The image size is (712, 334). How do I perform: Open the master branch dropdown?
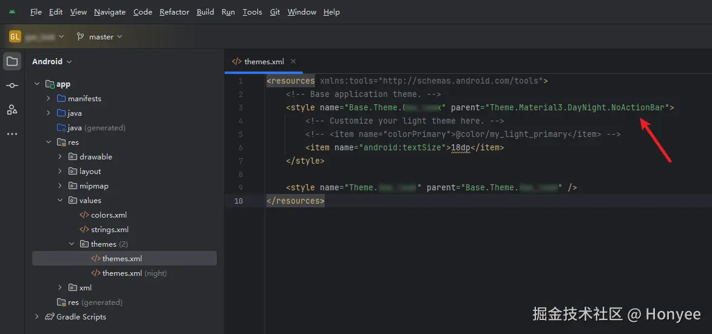(x=100, y=37)
